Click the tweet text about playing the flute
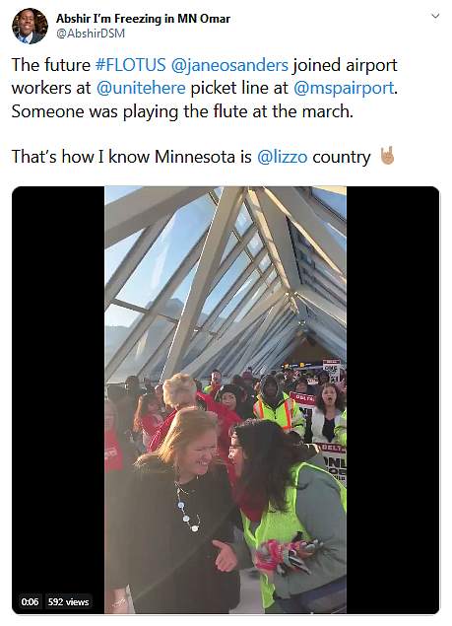The image size is (452, 626). point(182,111)
